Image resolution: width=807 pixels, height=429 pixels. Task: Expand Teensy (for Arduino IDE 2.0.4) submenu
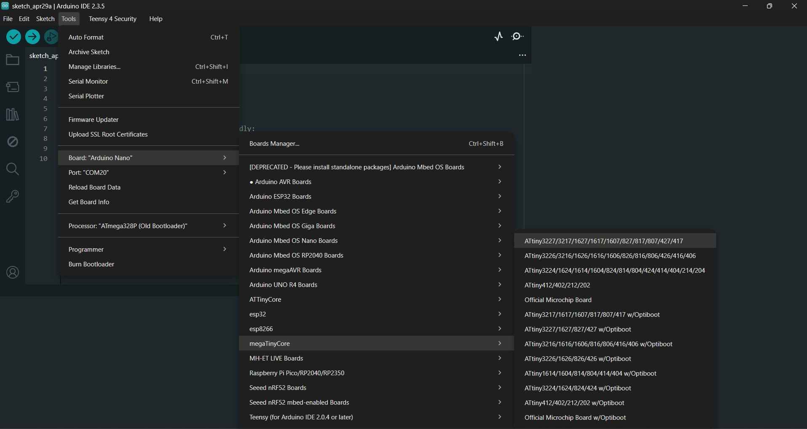(x=377, y=417)
